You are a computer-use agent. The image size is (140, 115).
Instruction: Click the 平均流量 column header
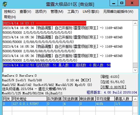coord(105,99)
